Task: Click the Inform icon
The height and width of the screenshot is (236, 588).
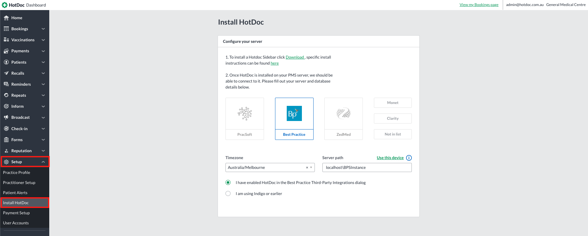Action: 6,106
